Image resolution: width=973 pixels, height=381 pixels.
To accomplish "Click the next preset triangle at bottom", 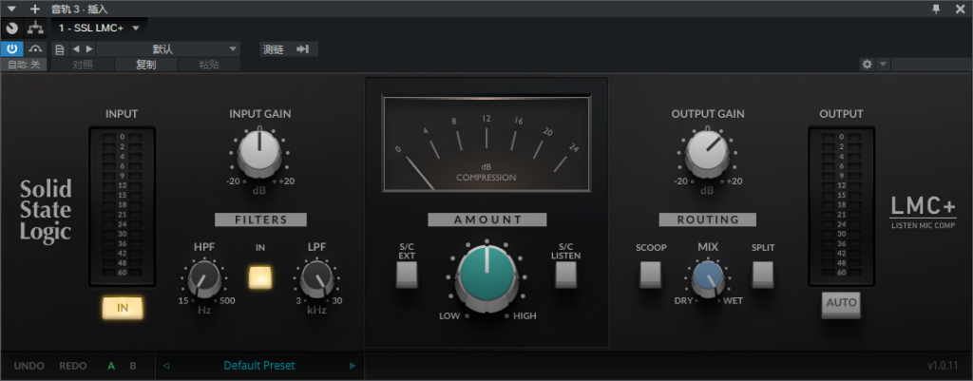I will tap(353, 366).
